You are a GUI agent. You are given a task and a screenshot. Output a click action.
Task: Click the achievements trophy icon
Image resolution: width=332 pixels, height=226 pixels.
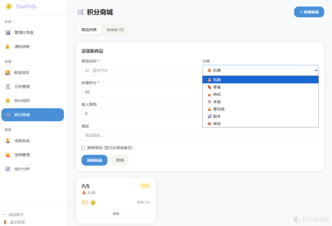click(8, 141)
